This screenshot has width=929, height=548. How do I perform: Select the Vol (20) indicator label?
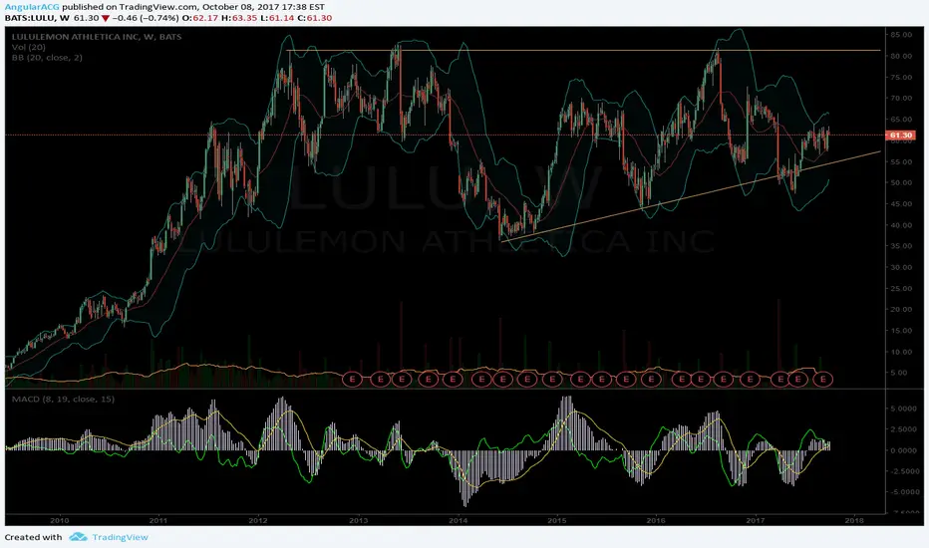click(x=29, y=47)
